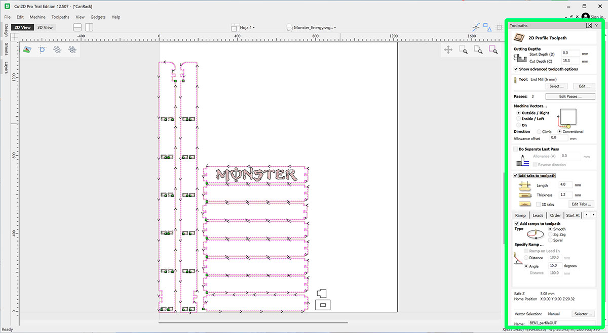608x333 pixels.
Task: Click the second wavy toolpath preview icon
Action: [72, 50]
